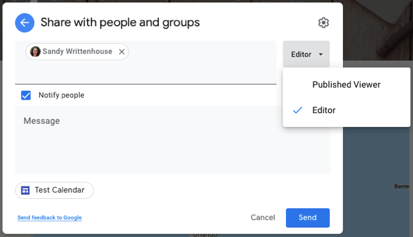Open the Editor role dropdown

306,54
